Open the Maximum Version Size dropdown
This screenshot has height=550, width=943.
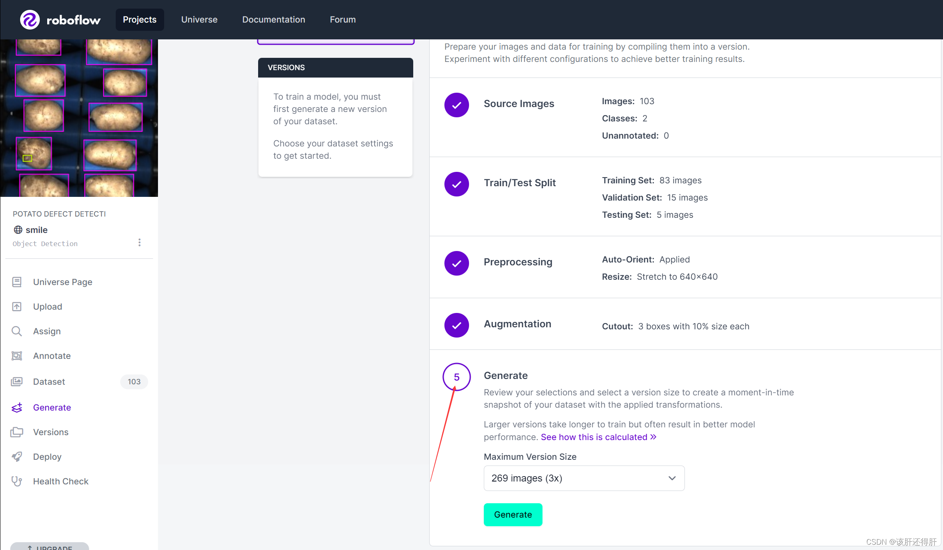pyautogui.click(x=584, y=478)
